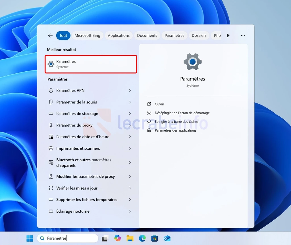Click the taskbar search field with Paramètres
This screenshot has width=291, height=245.
click(68, 238)
